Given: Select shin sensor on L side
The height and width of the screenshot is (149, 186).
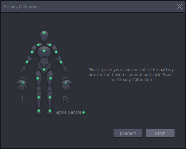Looking at the screenshot, I should click(x=39, y=97).
